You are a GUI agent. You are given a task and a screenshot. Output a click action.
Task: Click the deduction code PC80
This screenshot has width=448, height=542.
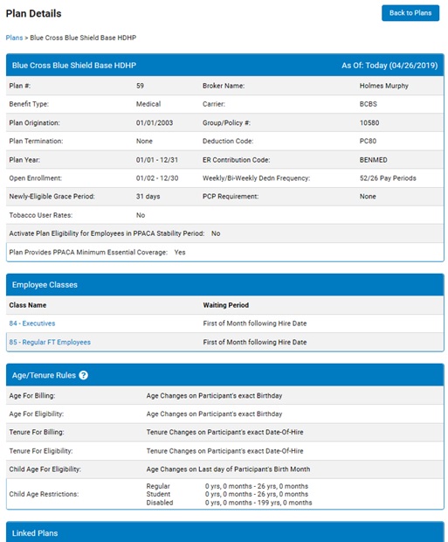(x=368, y=141)
